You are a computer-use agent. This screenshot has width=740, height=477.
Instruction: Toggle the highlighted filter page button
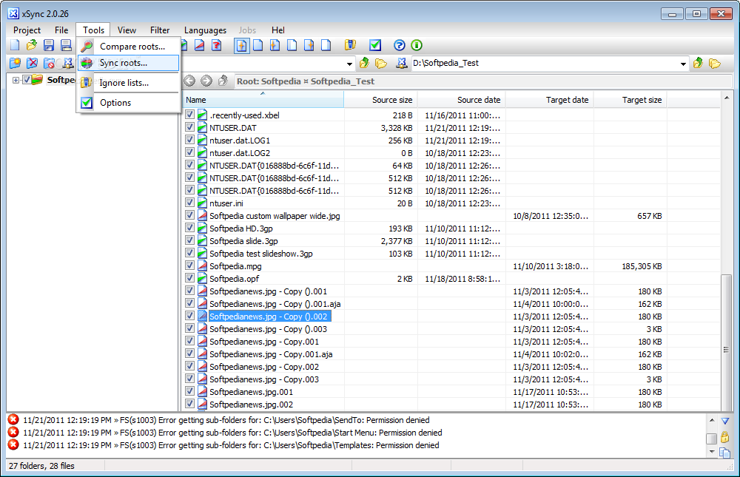click(x=242, y=45)
